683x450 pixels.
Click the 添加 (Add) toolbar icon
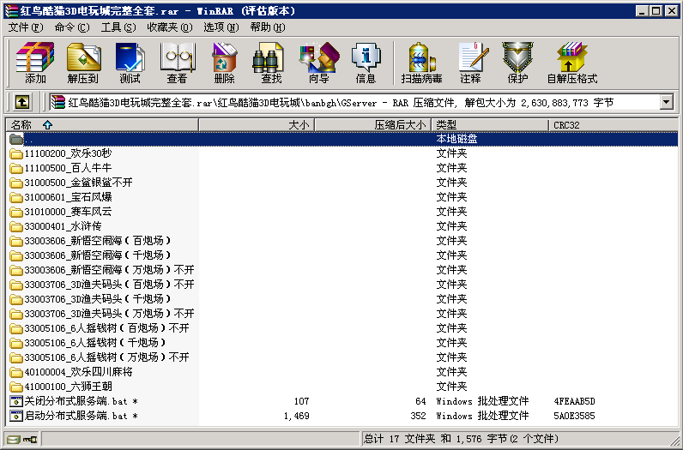coord(35,63)
